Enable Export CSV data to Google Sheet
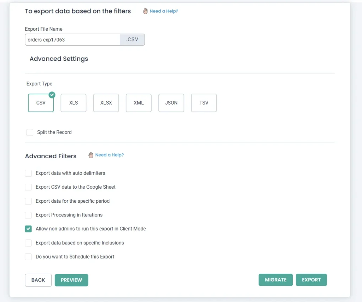The image size is (362, 302). pos(28,187)
